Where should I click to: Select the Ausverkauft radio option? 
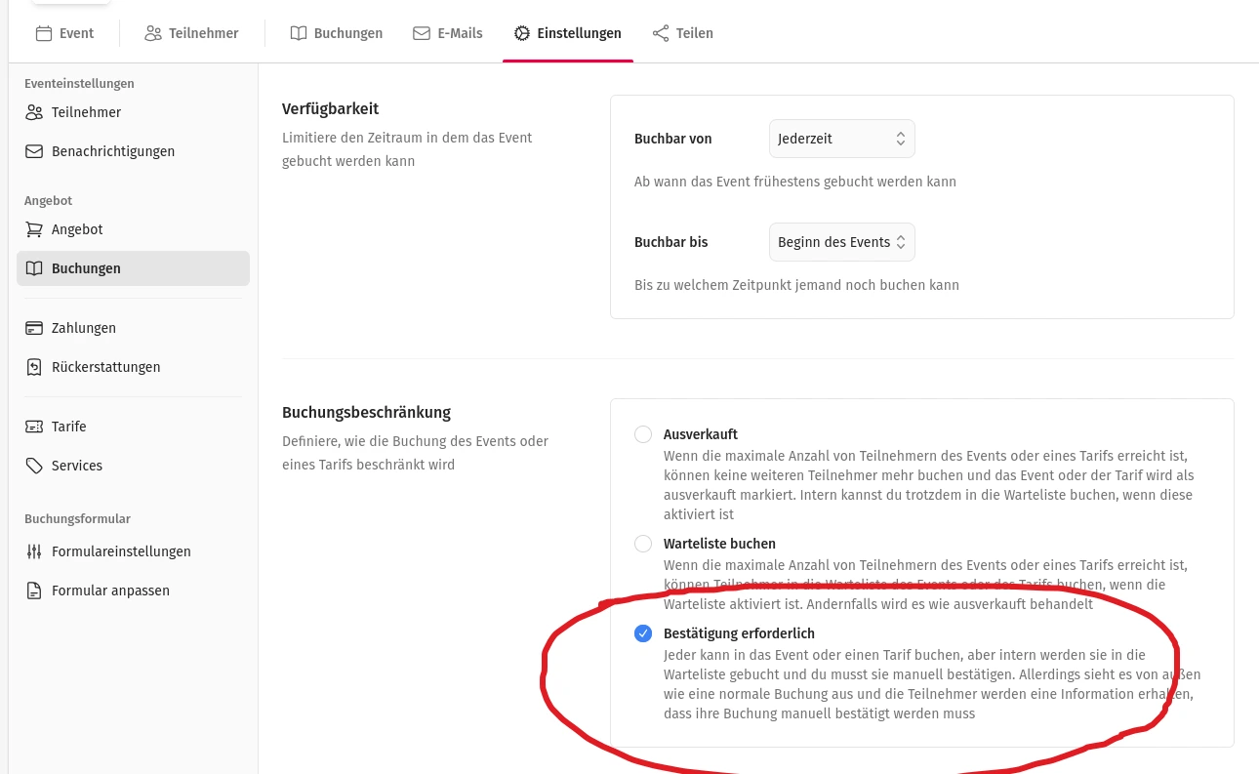(643, 434)
